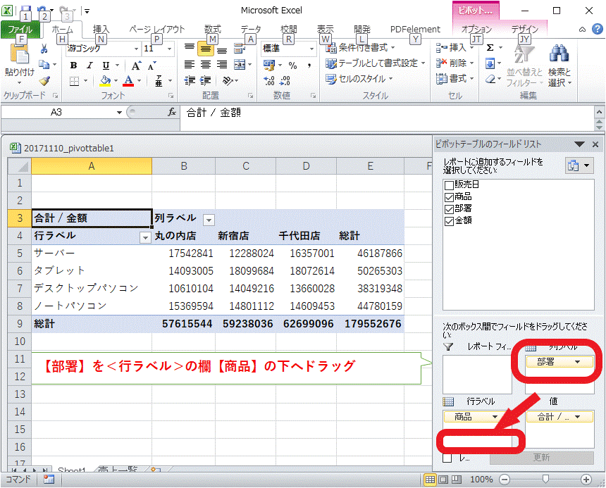This screenshot has height=488, width=606.
Task: Uncheck the 商品 field checkbox
Action: point(449,196)
